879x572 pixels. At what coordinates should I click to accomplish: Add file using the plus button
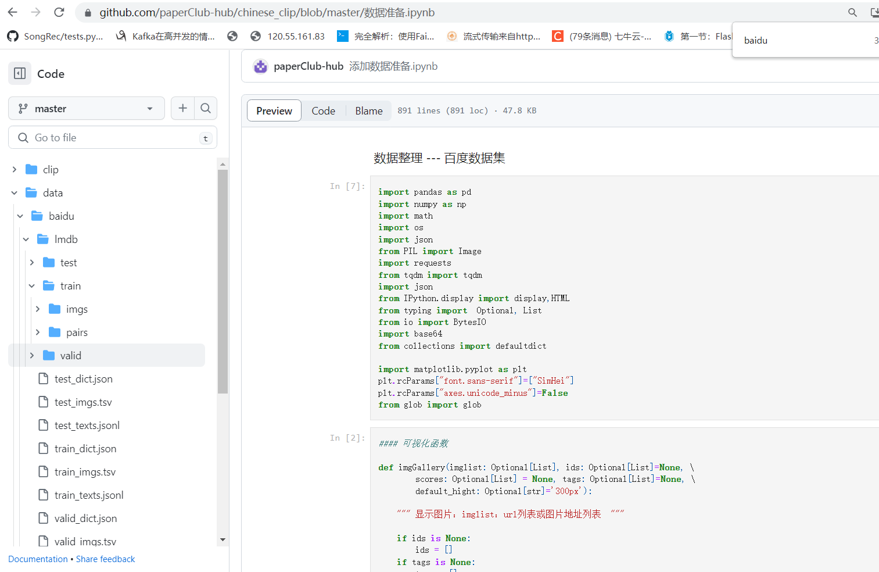182,108
